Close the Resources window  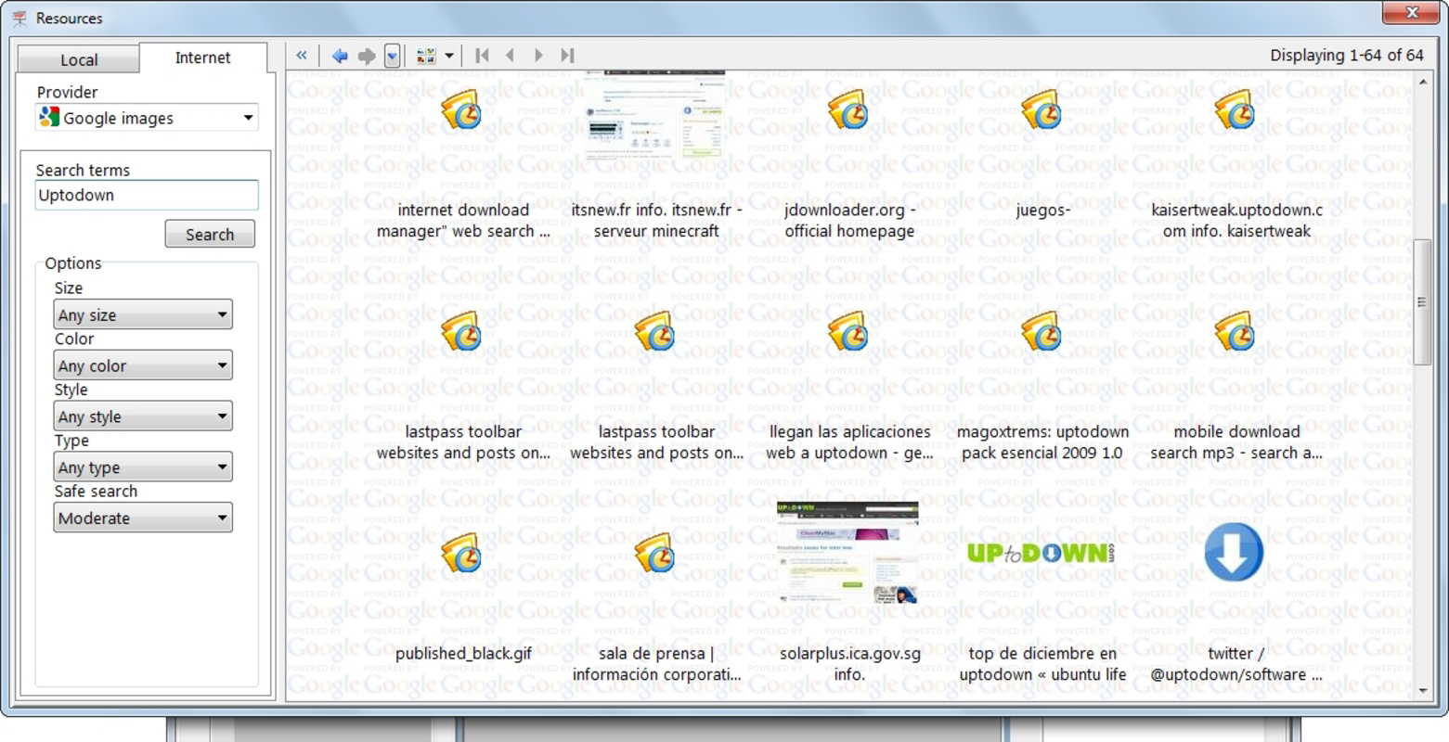tap(1412, 12)
